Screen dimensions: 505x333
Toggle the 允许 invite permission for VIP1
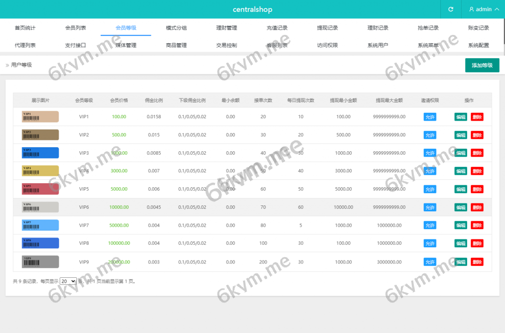point(430,117)
